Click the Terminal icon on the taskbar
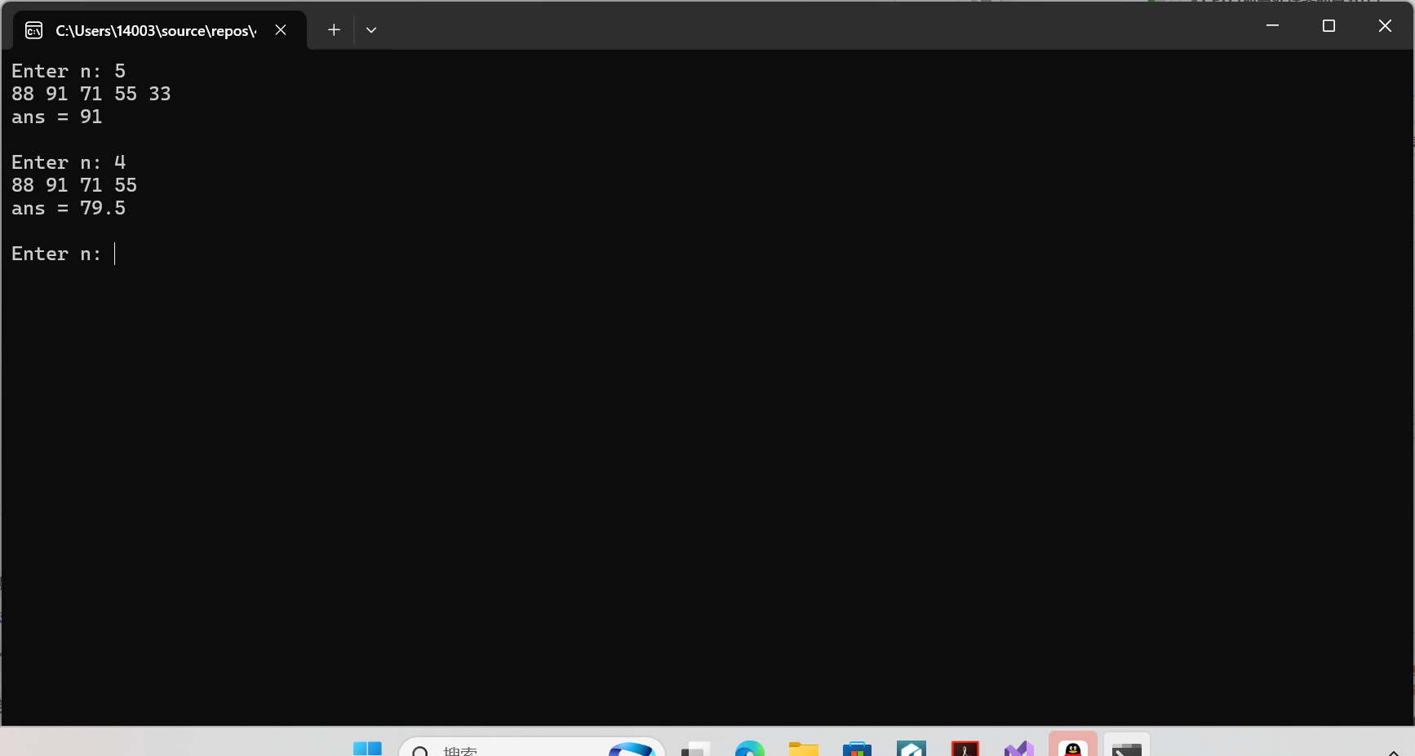This screenshot has width=1415, height=756. [x=1127, y=746]
